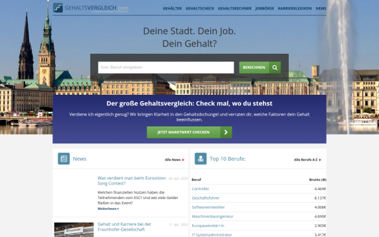The height and width of the screenshot is (237, 379).
Task: Select Karrierelexikon in the top navigation
Action: pyautogui.click(x=294, y=8)
